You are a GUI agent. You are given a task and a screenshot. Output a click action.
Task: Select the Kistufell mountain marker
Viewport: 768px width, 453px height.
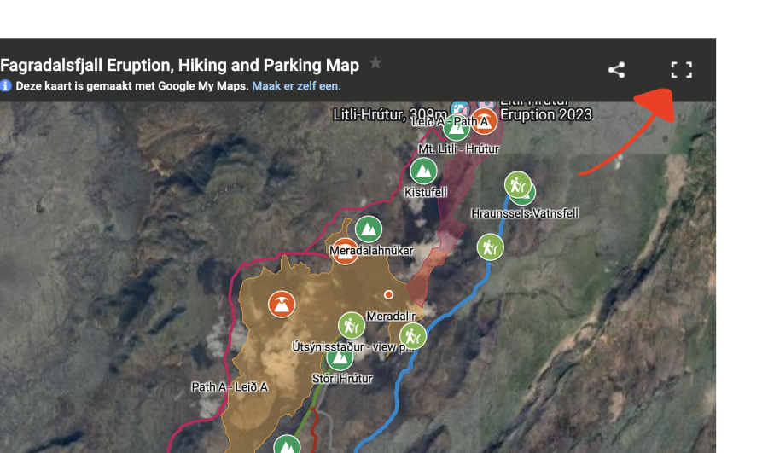pyautogui.click(x=423, y=171)
